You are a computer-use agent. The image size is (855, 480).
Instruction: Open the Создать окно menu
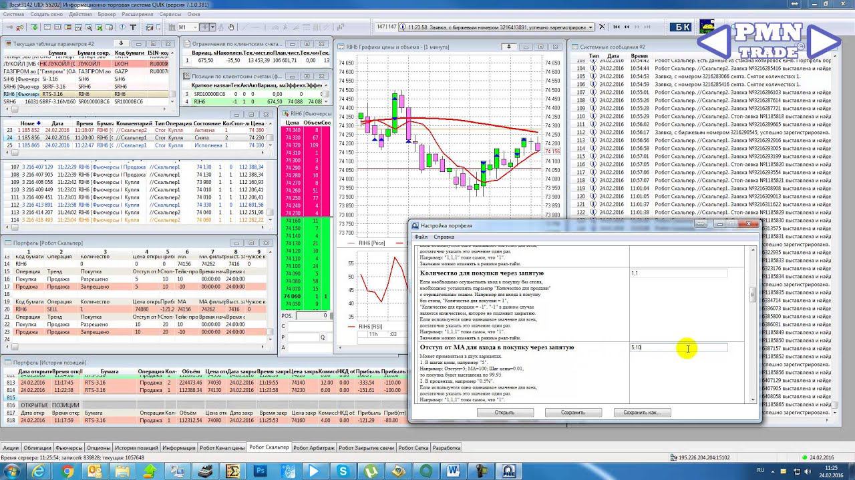click(47, 14)
